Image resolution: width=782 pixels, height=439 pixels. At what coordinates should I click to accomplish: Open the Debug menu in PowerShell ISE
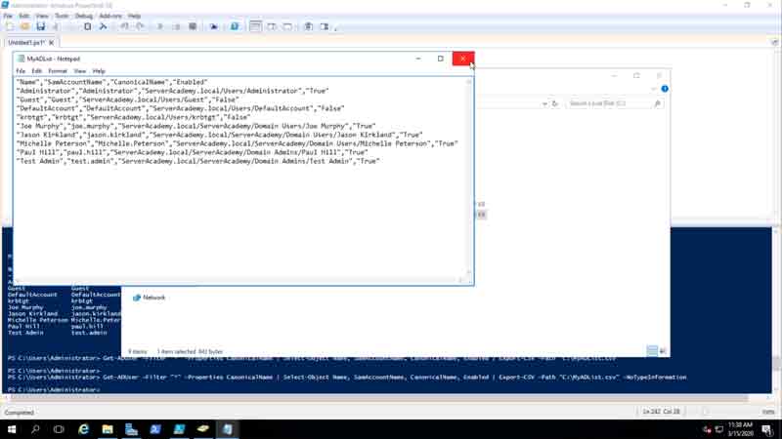point(84,16)
